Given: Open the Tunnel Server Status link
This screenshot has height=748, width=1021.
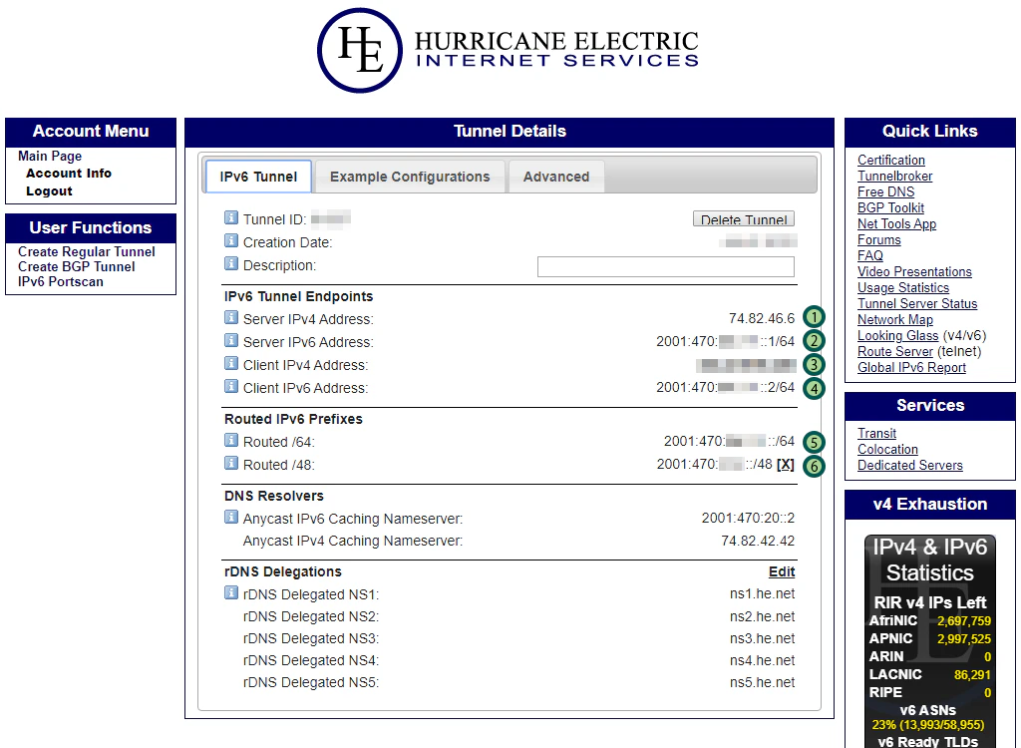Looking at the screenshot, I should coord(917,303).
